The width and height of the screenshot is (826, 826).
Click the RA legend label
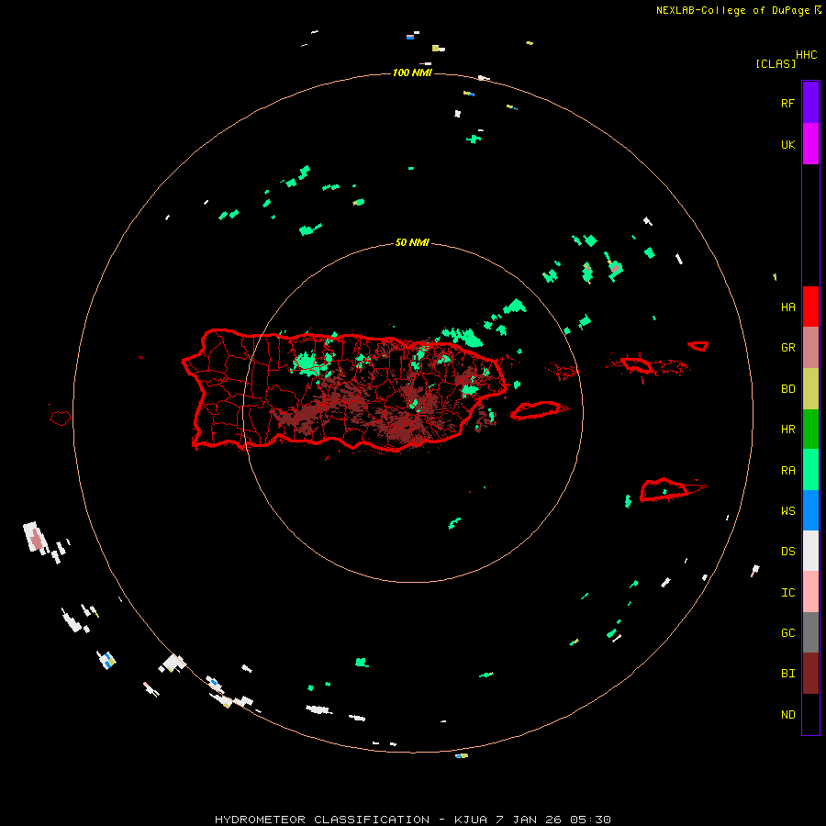787,471
